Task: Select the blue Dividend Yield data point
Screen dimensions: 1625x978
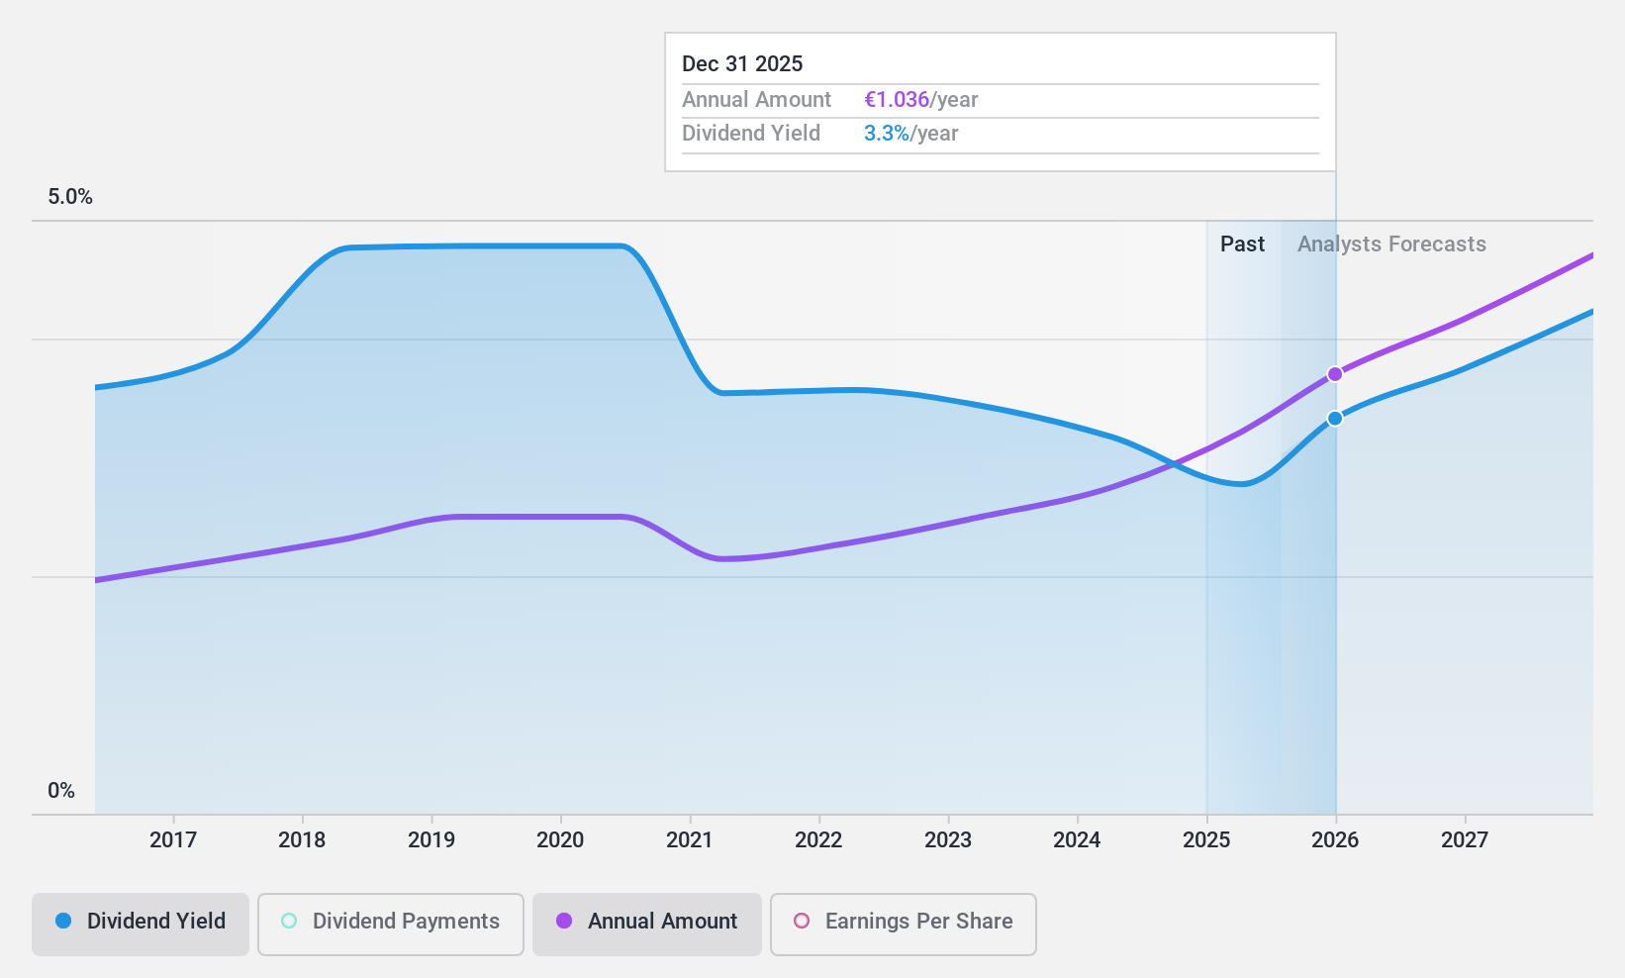Action: click(1335, 419)
